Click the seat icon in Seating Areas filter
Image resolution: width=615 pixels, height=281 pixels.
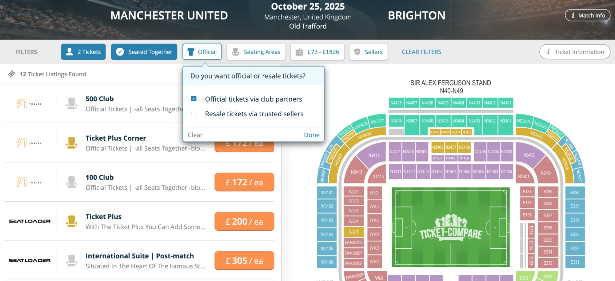point(236,52)
